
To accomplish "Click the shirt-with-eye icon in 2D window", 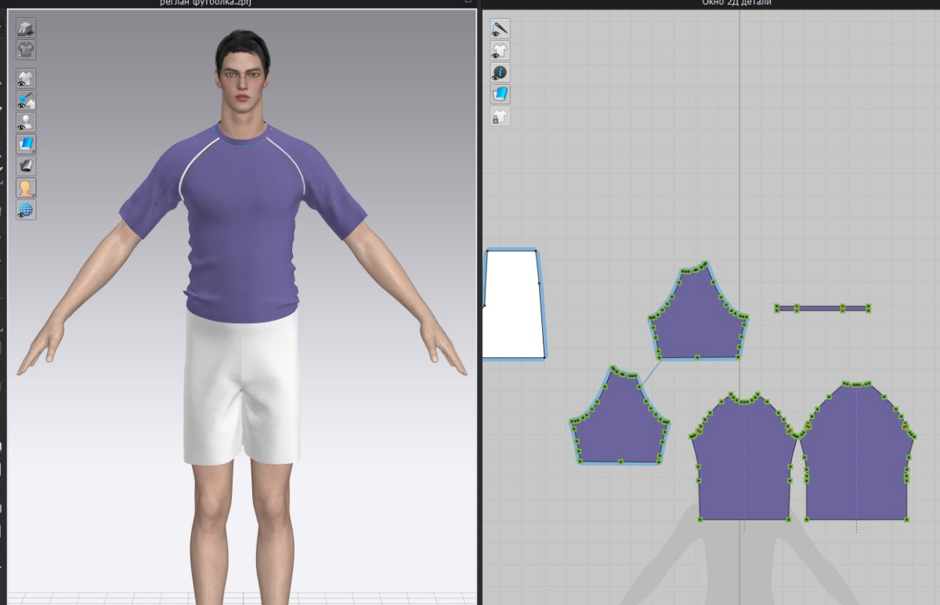I will click(x=500, y=51).
